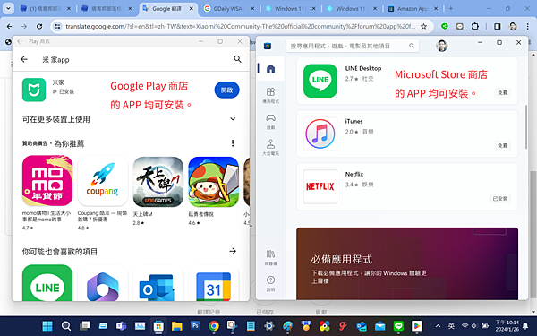This screenshot has height=336, width=537.
Task: Open Chrome side panel
Action: pos(497,26)
